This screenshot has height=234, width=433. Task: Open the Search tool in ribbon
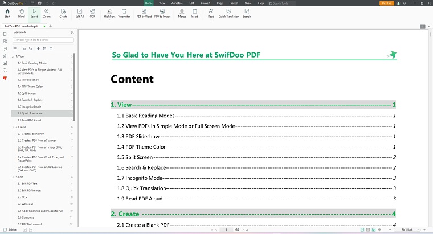(247, 13)
